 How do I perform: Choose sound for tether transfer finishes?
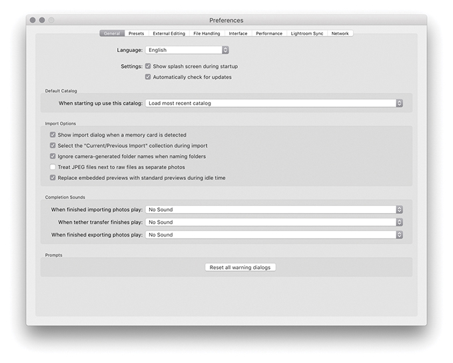coord(274,222)
